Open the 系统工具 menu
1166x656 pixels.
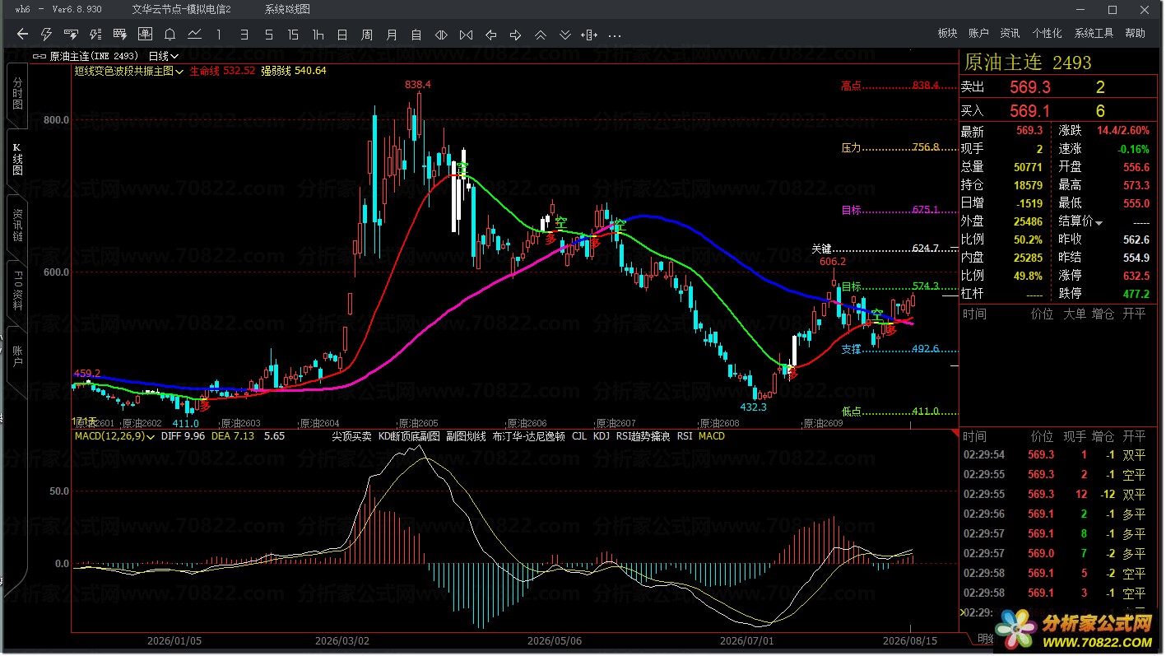(1094, 34)
